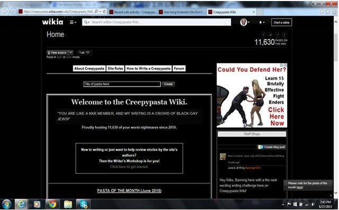Image resolution: width=339 pixels, height=210 pixels.
Task: Open the Site Rules tab
Action: [x=115, y=69]
